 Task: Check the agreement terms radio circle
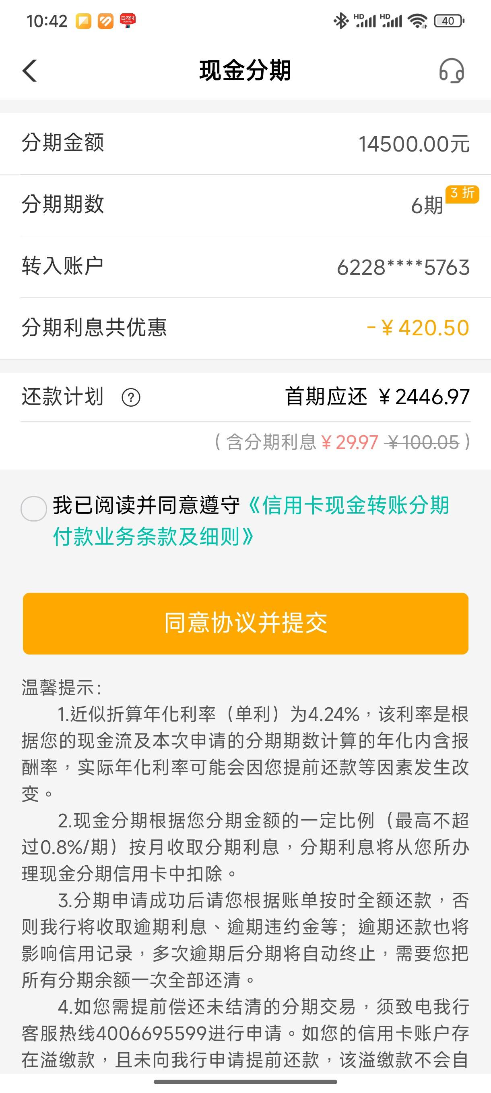[33, 508]
